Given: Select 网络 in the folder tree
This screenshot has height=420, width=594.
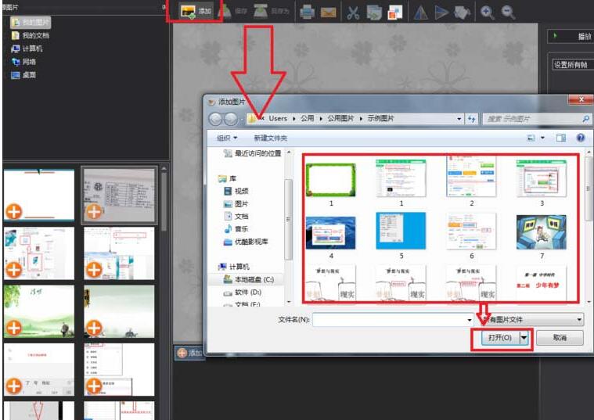Looking at the screenshot, I should 23,61.
